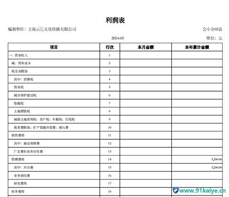Click line number 14 in 行次 column
The width and height of the screenshot is (229, 197).
(110, 159)
